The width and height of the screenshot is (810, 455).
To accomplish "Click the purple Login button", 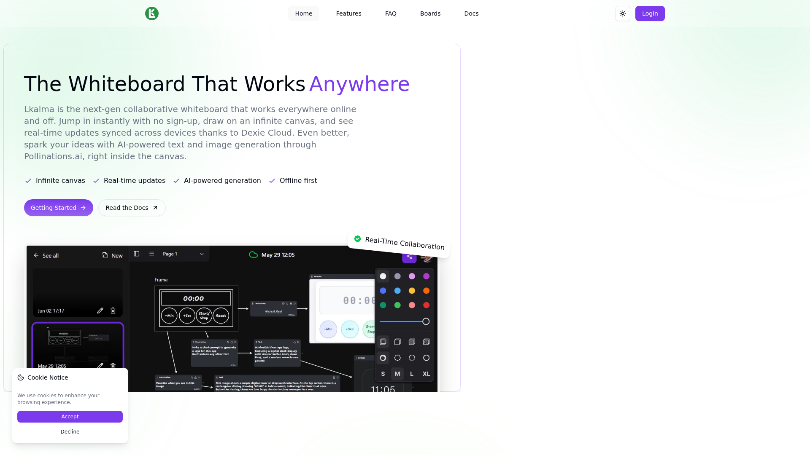I will point(650,13).
